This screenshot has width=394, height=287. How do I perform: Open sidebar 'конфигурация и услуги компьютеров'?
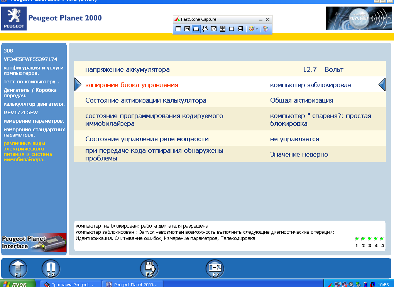[x=34, y=71]
